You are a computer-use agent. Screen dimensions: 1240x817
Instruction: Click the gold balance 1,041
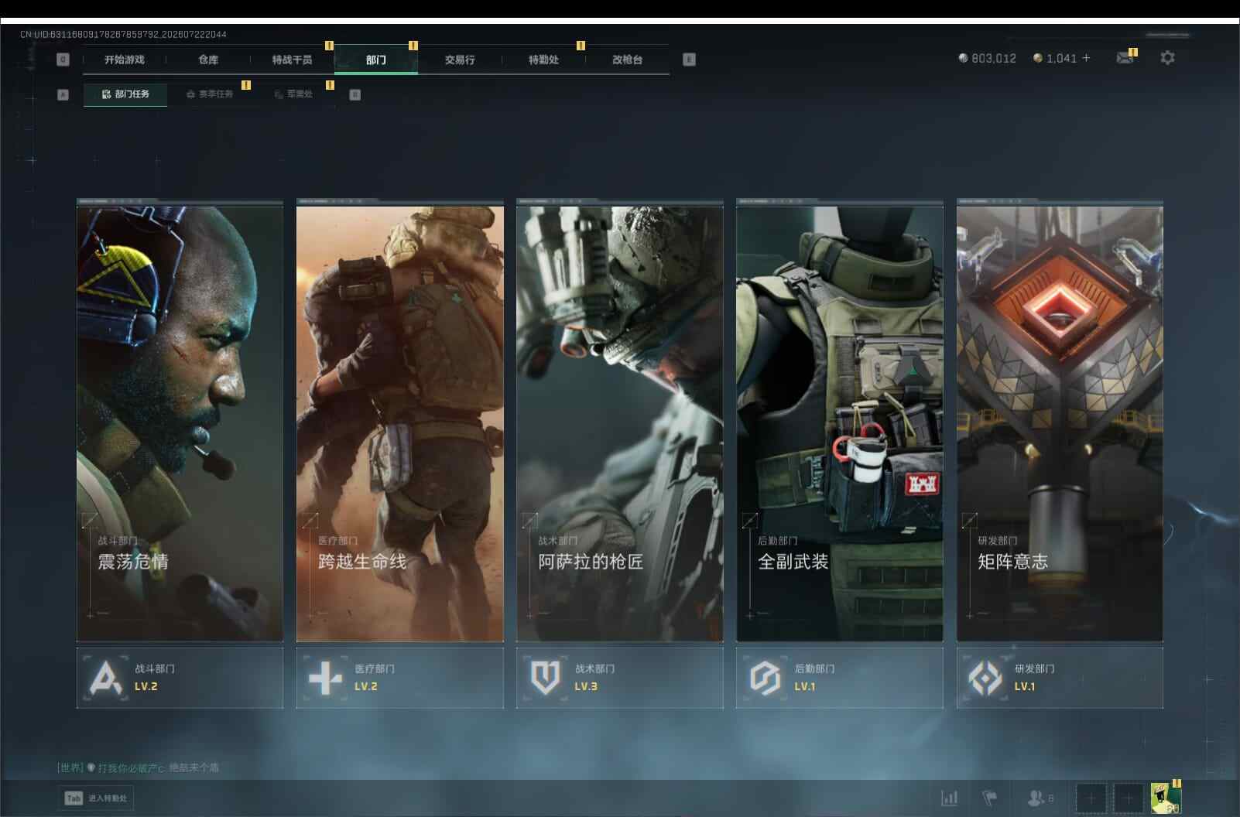pos(1061,58)
